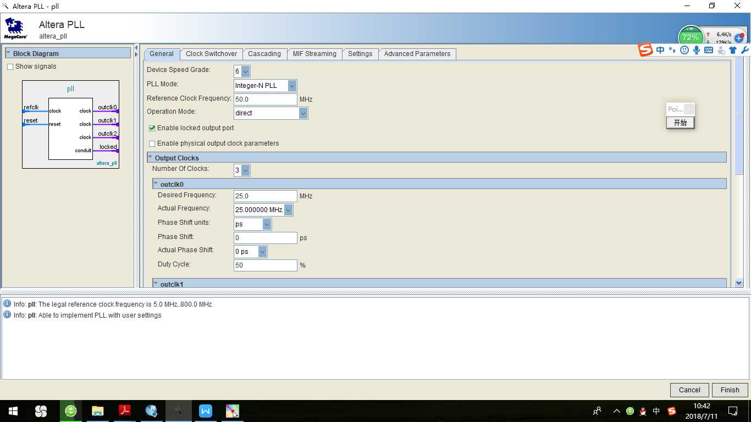Click the MegaCore logo
The height and width of the screenshot is (422, 751).
15,29
